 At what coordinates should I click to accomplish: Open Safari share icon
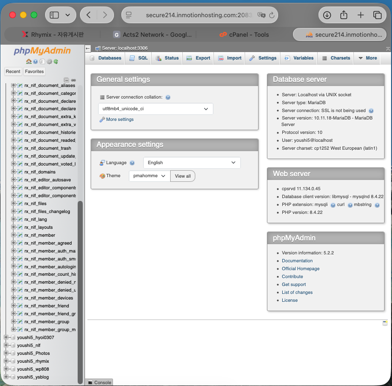point(344,15)
